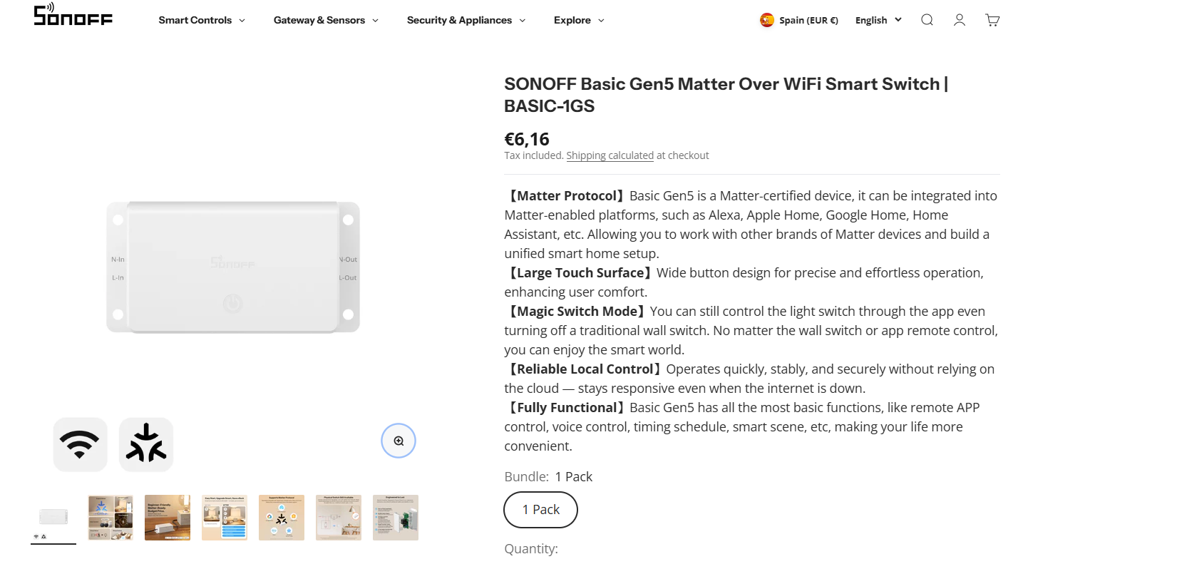
Task: Select the 1 Pack bundle option
Action: [540, 510]
